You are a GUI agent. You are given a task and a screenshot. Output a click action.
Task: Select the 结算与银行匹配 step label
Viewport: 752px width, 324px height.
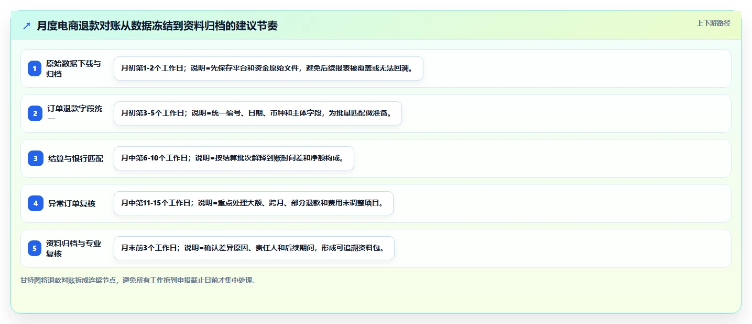click(x=76, y=158)
